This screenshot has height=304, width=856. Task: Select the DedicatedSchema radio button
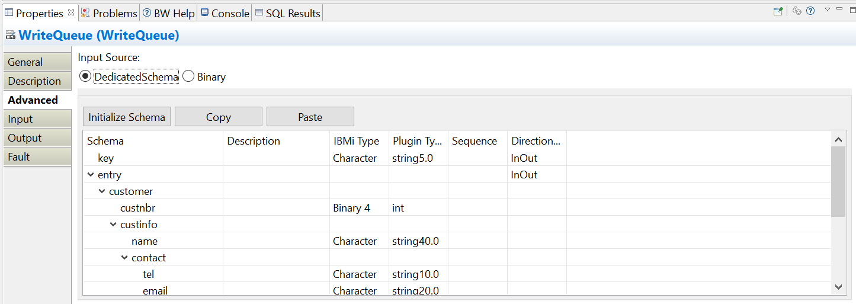(x=85, y=76)
